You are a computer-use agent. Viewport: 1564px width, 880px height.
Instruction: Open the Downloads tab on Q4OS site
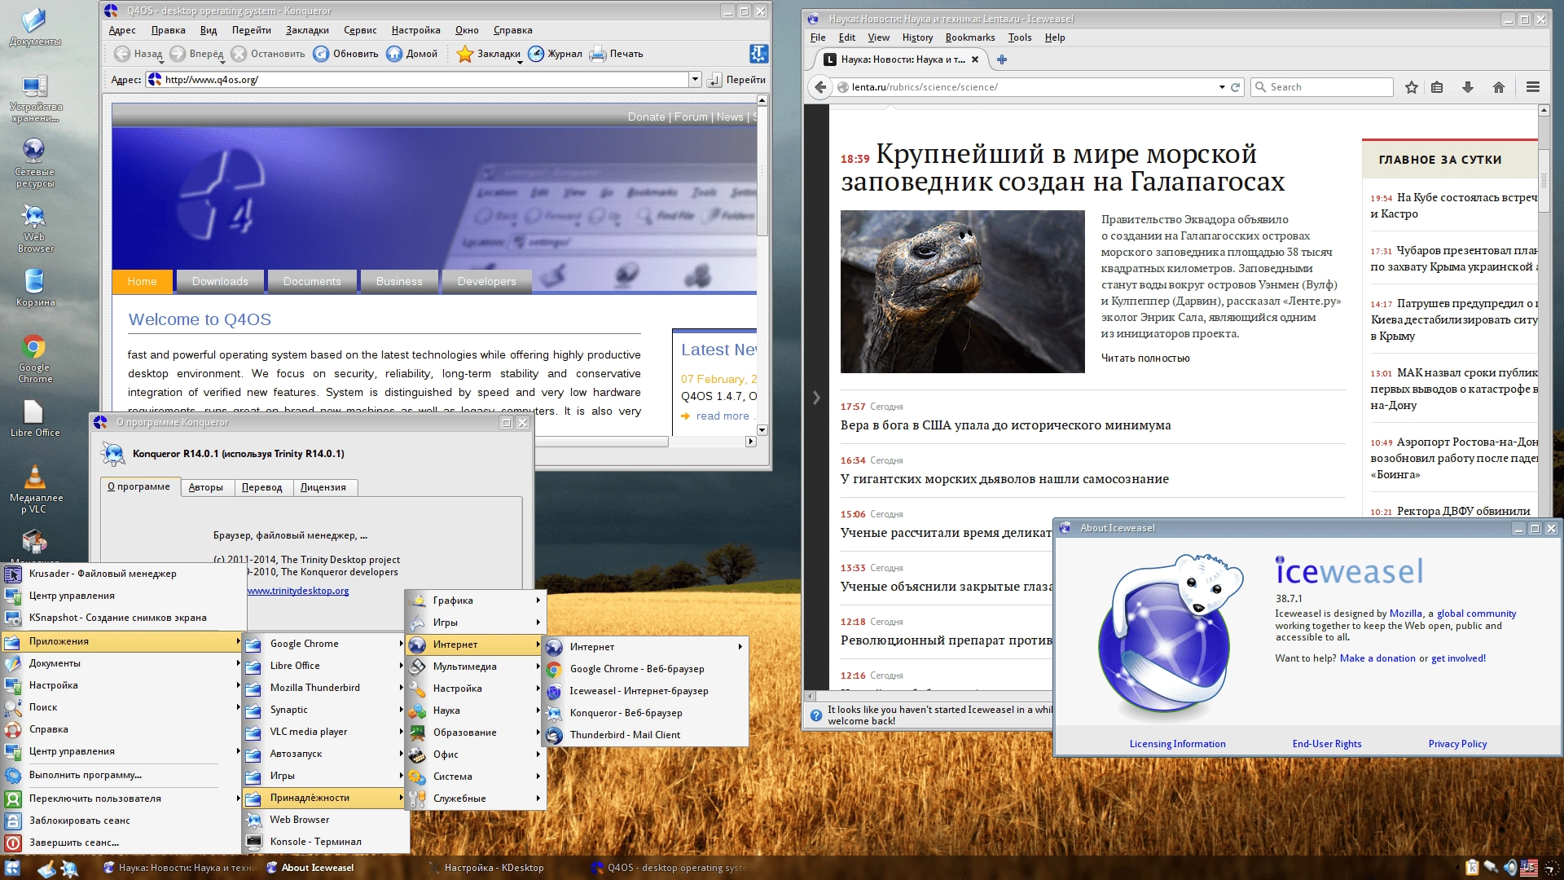pos(220,281)
